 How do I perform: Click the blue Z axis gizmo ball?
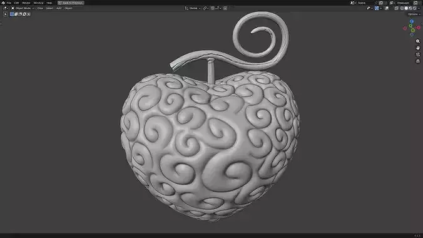coord(412,21)
